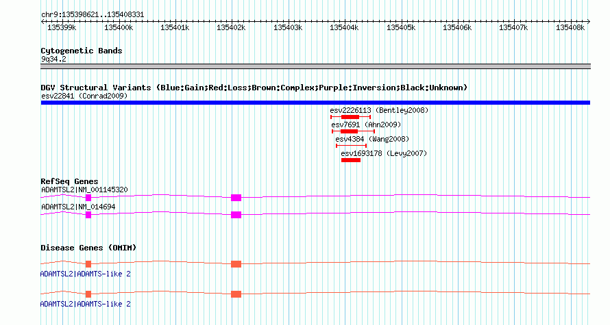The width and height of the screenshot is (610, 325).
Task: Select the thin red esv4384 variant line
Action: [352, 146]
